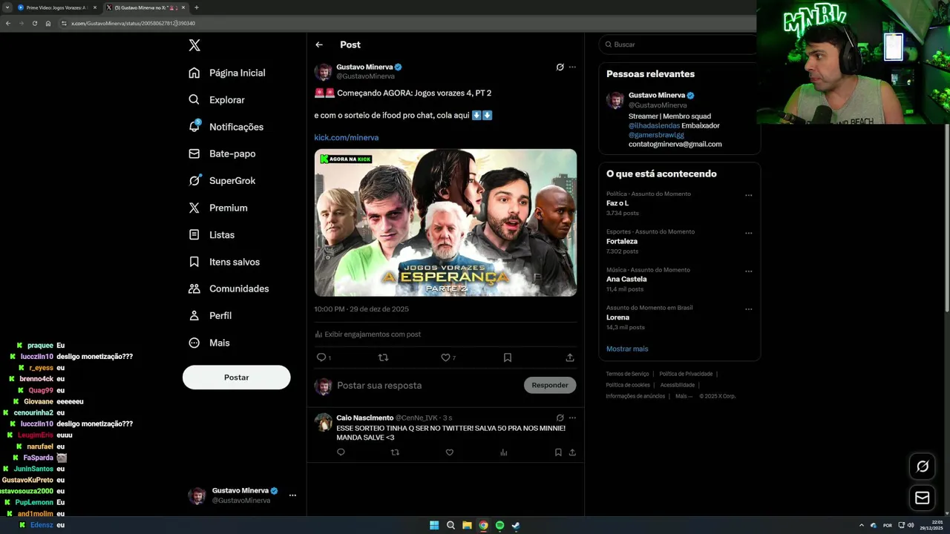Image resolution: width=950 pixels, height=534 pixels.
Task: Open Notificações in the sidebar
Action: point(226,127)
